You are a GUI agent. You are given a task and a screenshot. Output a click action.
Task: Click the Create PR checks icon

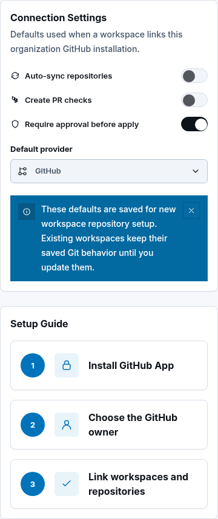15,100
